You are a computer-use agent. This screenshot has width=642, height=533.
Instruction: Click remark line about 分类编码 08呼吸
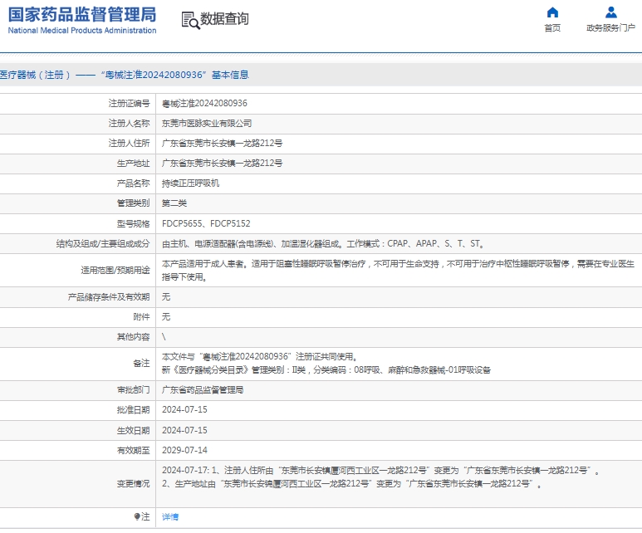click(x=326, y=370)
